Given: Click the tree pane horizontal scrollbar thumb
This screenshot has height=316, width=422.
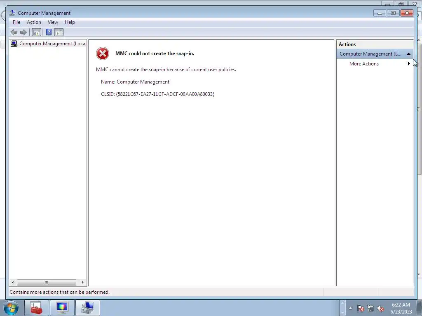Looking at the screenshot, I should 46,282.
